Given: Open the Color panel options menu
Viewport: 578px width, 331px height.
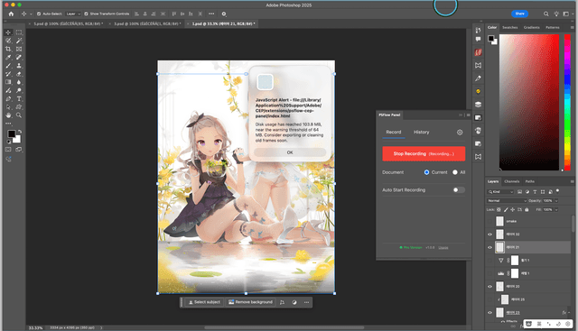Looking at the screenshot, I should 572,27.
